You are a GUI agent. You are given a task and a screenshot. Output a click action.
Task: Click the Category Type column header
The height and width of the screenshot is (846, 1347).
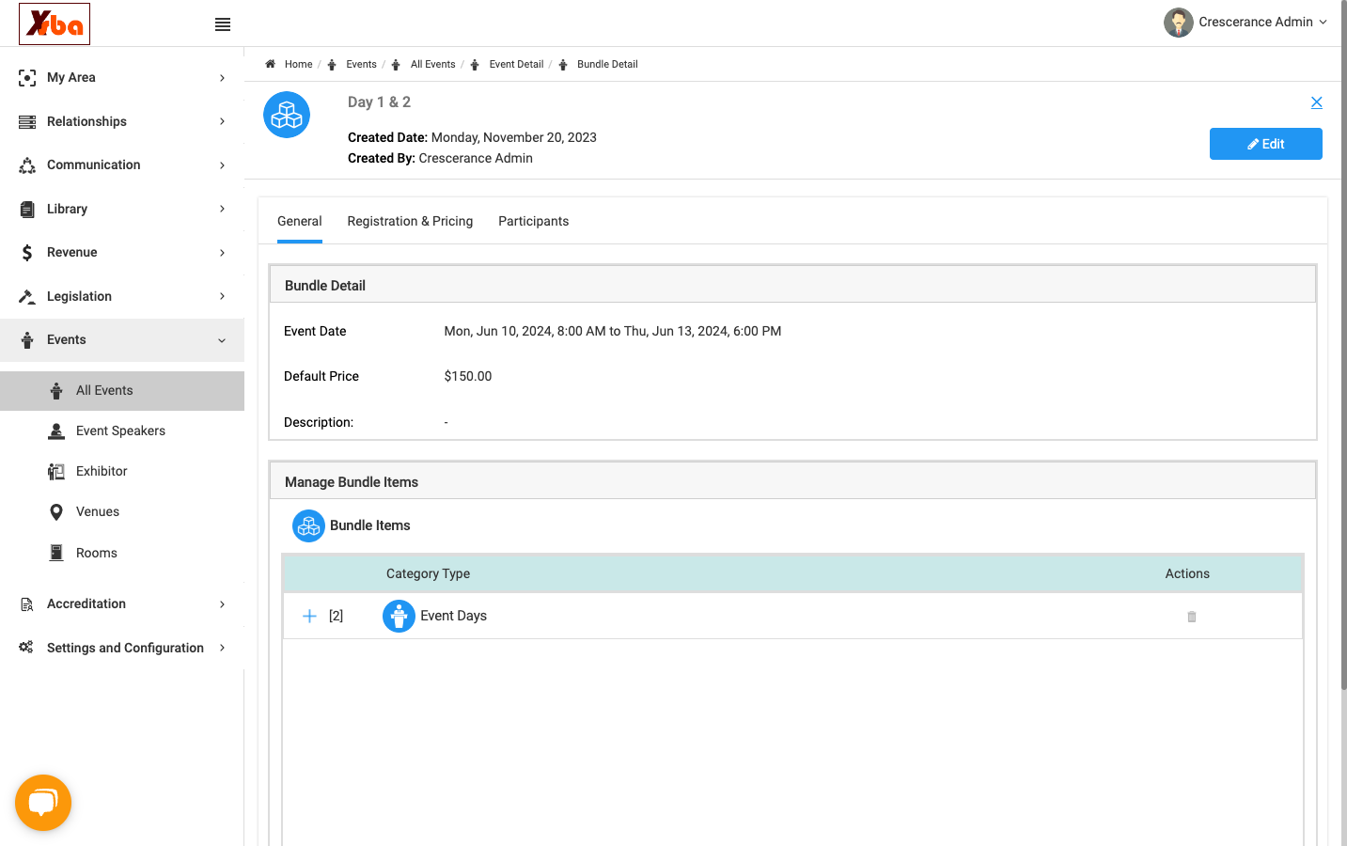click(428, 573)
